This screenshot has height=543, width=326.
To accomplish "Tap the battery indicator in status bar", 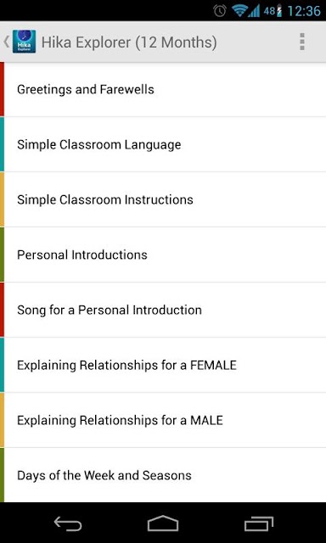I will tap(279, 11).
